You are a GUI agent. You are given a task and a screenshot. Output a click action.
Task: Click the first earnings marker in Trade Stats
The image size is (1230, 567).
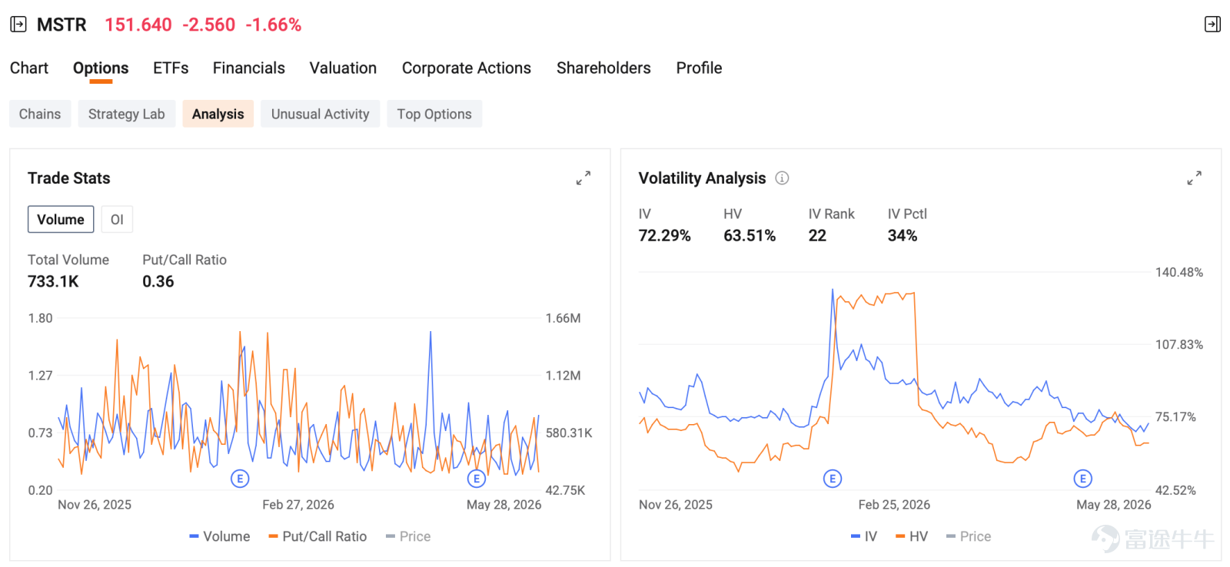click(240, 479)
